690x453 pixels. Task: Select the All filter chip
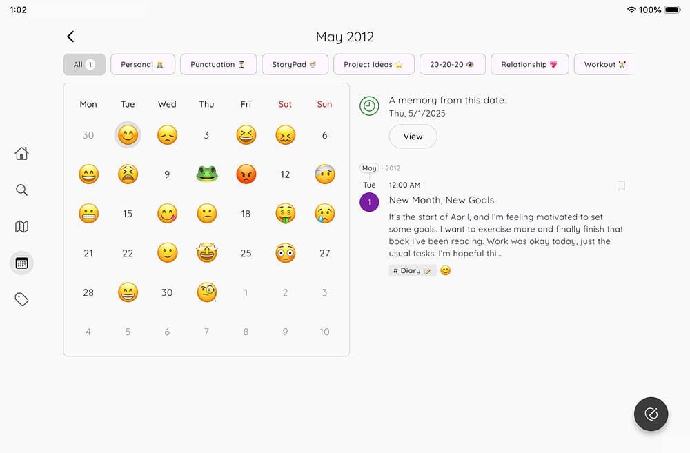[x=84, y=64]
